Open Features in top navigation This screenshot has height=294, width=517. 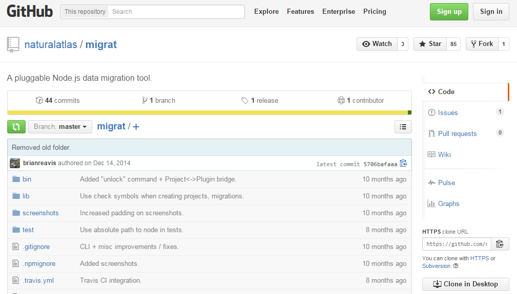(300, 12)
